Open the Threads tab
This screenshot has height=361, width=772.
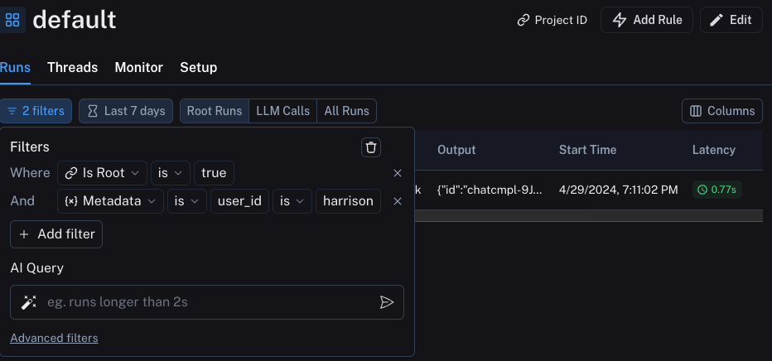[x=72, y=68]
